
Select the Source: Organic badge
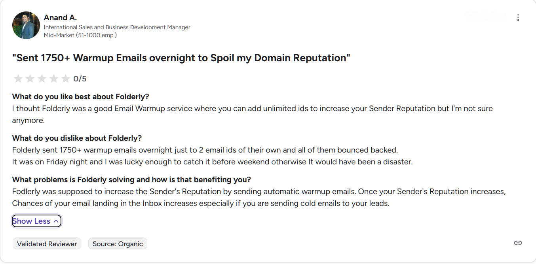pos(118,244)
